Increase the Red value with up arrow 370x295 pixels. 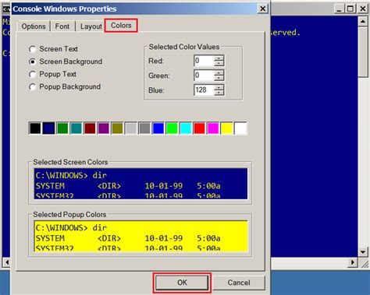click(x=219, y=58)
